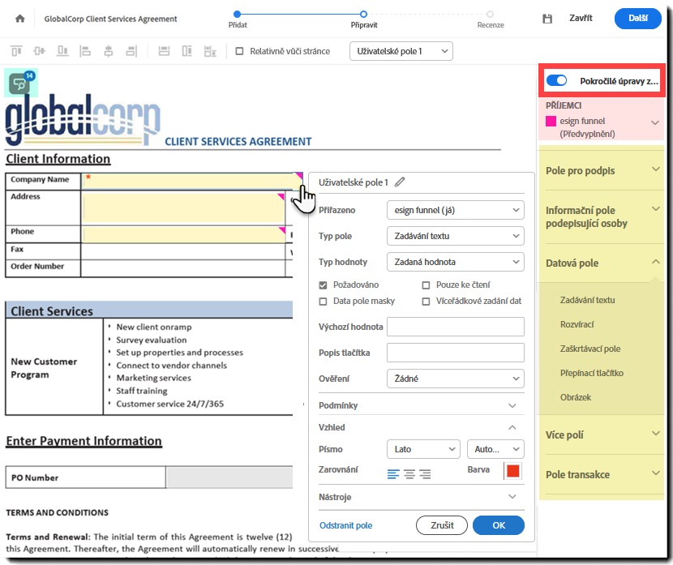Edit field name with pencil icon

[x=400, y=182]
